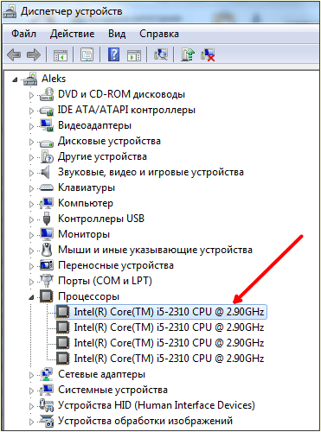
Task: Click the Компьютер category icon
Action: click(x=47, y=203)
